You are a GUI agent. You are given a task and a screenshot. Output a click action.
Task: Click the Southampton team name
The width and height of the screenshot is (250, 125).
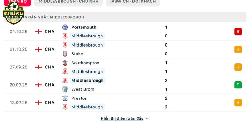point(85,63)
